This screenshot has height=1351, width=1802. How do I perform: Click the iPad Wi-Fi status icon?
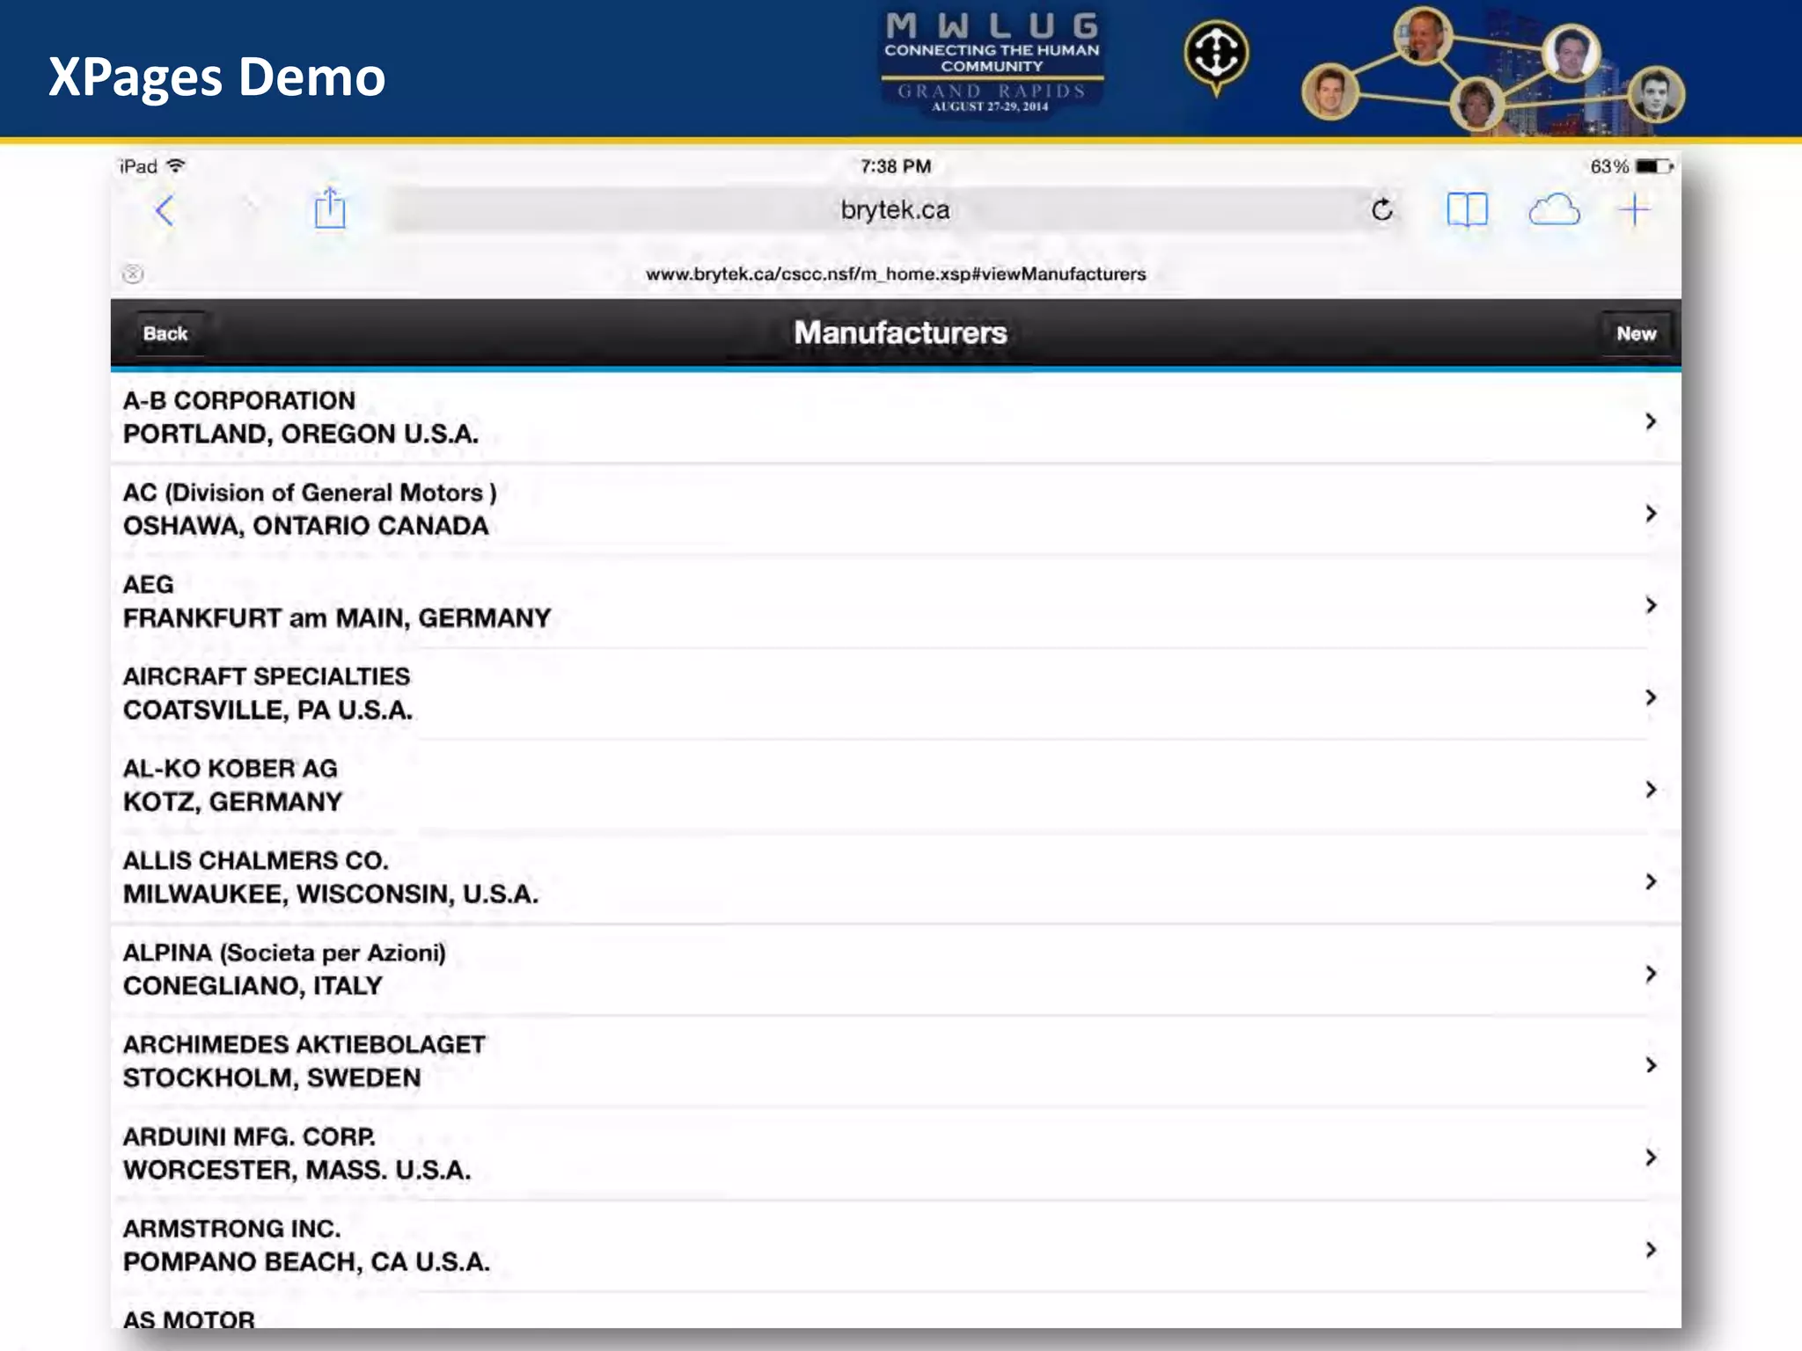tap(176, 165)
